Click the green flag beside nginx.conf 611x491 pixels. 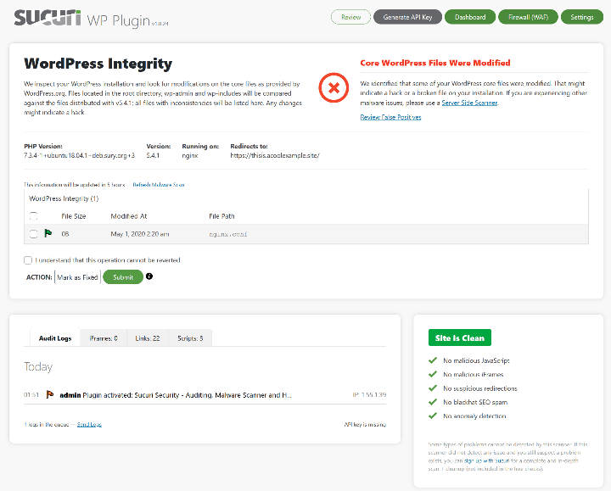[x=48, y=233]
